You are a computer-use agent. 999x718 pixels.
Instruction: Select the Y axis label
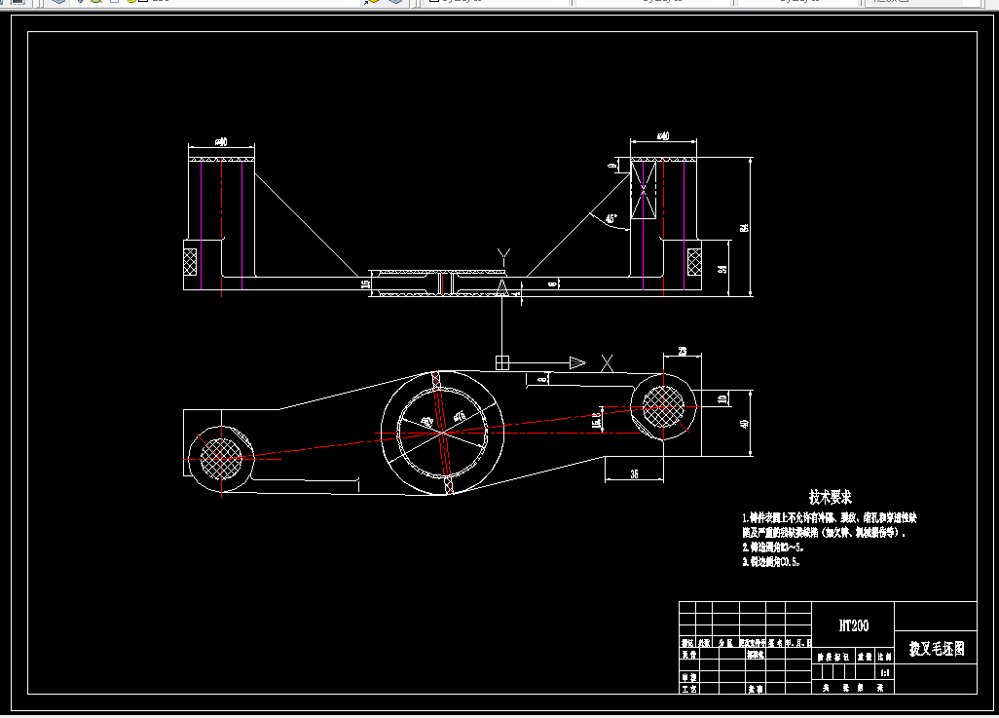click(x=503, y=257)
